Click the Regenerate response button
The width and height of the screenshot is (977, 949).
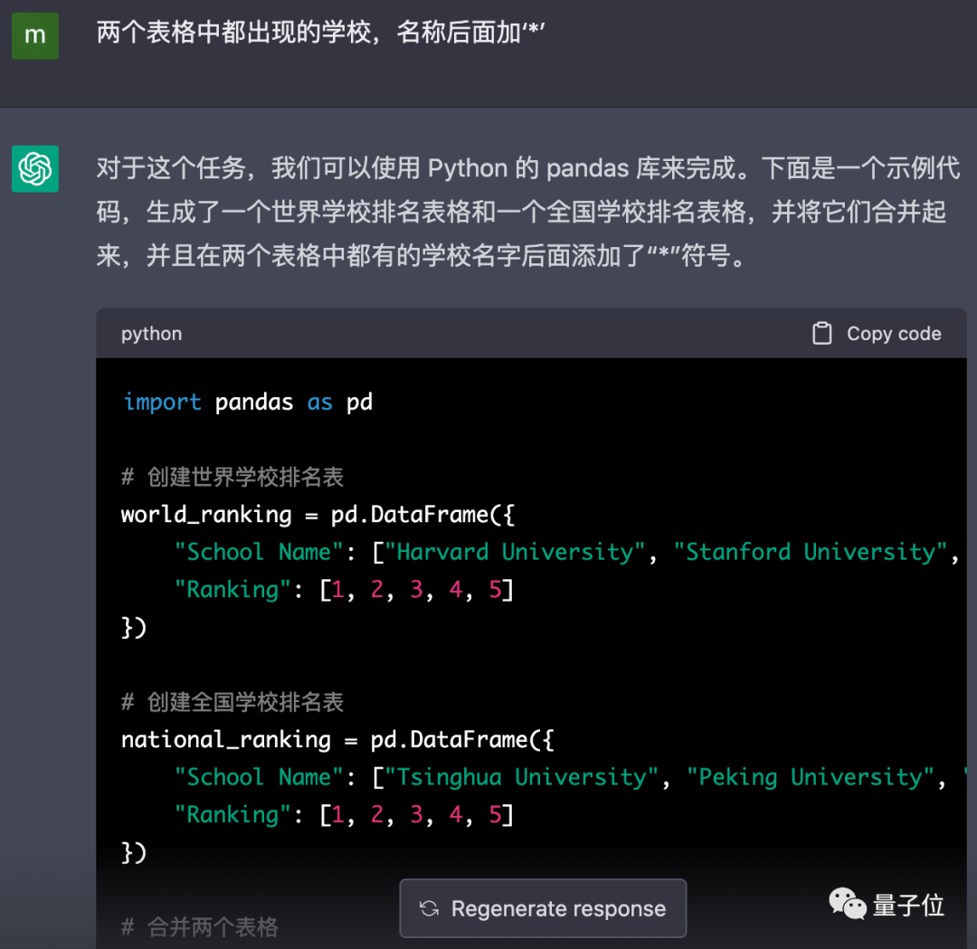(x=542, y=908)
